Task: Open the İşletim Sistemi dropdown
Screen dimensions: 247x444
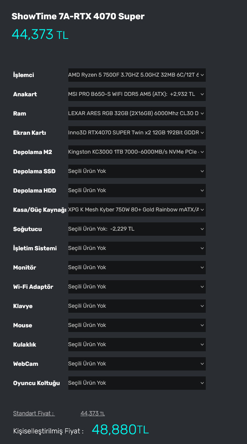Action: (137, 248)
